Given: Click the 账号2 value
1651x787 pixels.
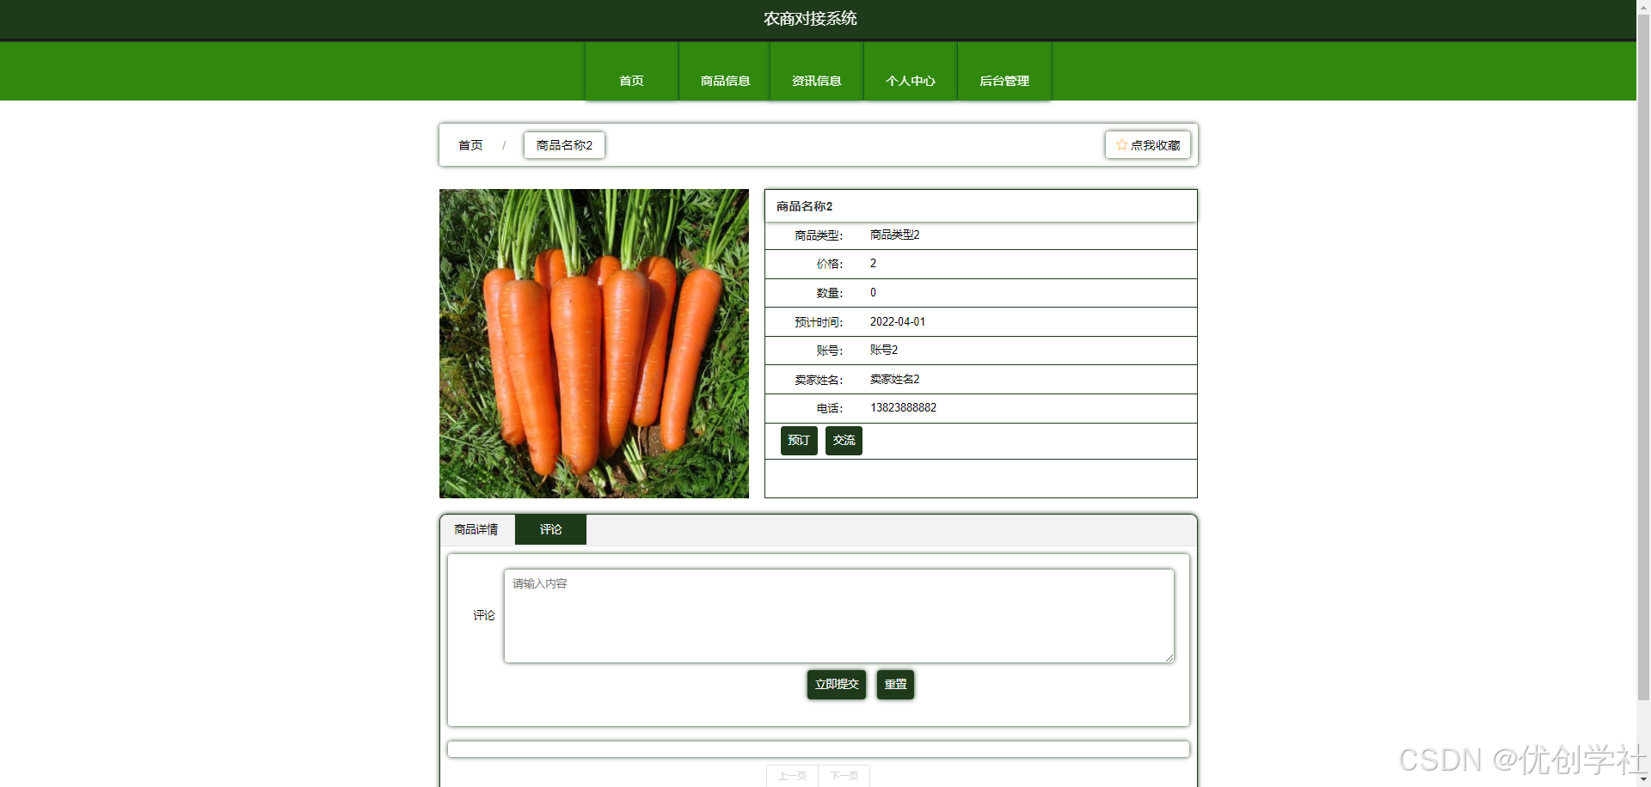Looking at the screenshot, I should [884, 351].
